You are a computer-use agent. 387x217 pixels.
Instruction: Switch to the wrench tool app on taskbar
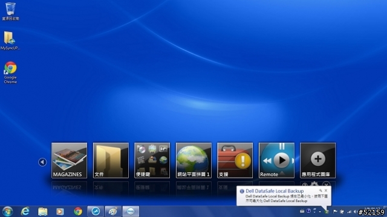pos(96,212)
